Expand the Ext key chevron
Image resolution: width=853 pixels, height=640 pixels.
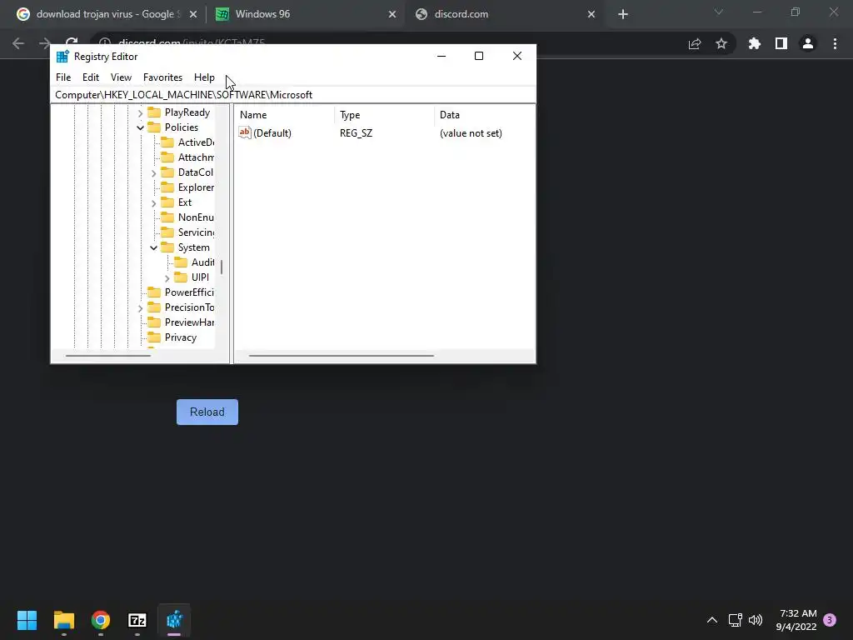click(x=153, y=203)
